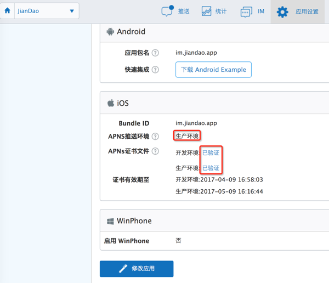Open the IM tab
The width and height of the screenshot is (329, 283).
[261, 12]
